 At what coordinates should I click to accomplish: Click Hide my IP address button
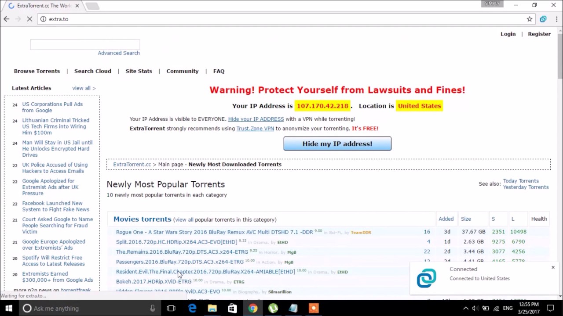(x=337, y=144)
